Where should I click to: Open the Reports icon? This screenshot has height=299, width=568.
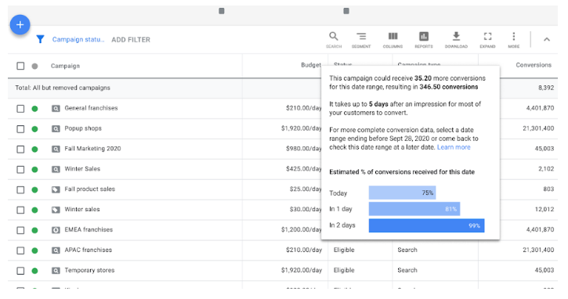point(424,40)
